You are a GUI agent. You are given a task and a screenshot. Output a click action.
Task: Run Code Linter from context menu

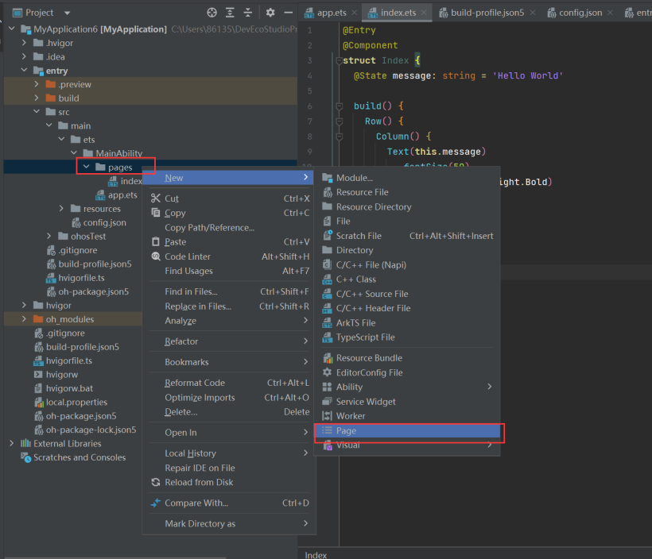point(230,256)
